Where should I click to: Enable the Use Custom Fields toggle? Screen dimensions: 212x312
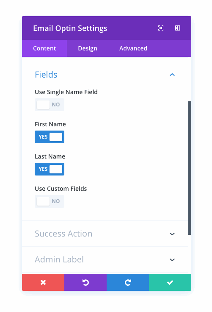point(50,201)
